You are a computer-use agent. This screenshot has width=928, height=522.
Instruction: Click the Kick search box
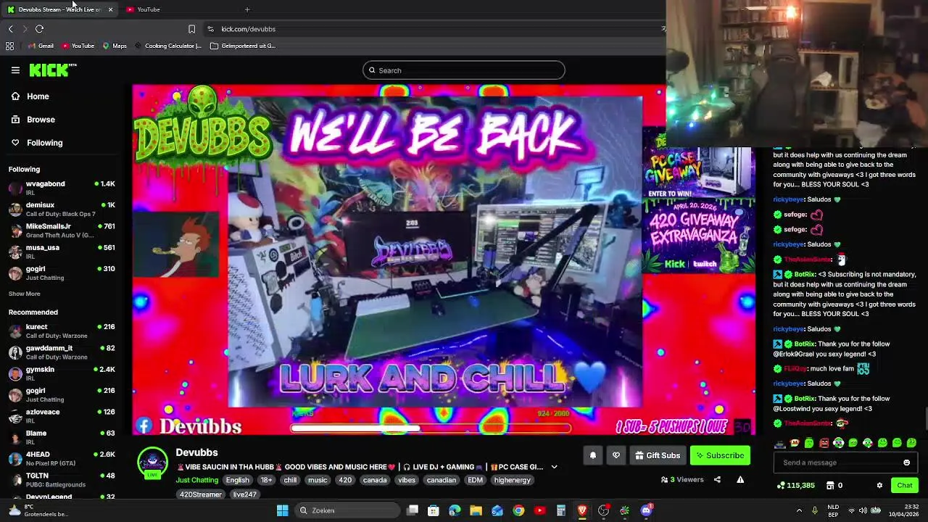464,70
